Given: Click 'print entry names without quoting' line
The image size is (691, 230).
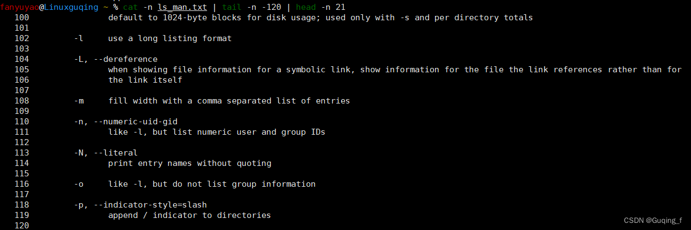Looking at the screenshot, I should click(190, 163).
